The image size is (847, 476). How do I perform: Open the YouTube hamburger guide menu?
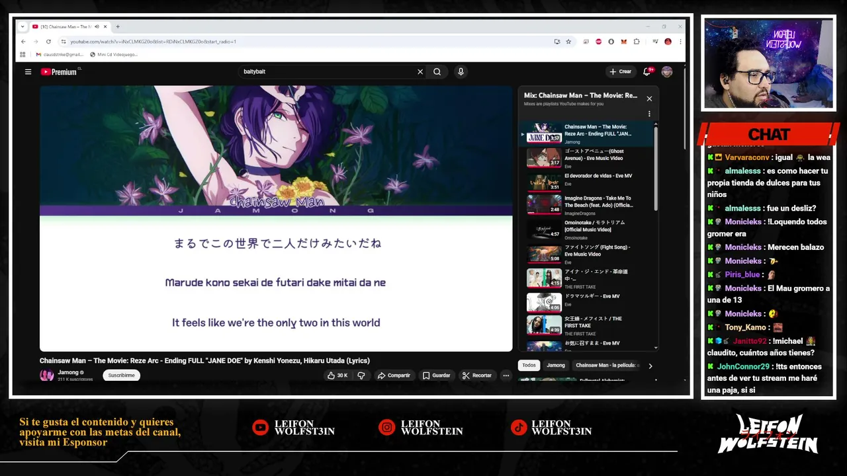28,71
